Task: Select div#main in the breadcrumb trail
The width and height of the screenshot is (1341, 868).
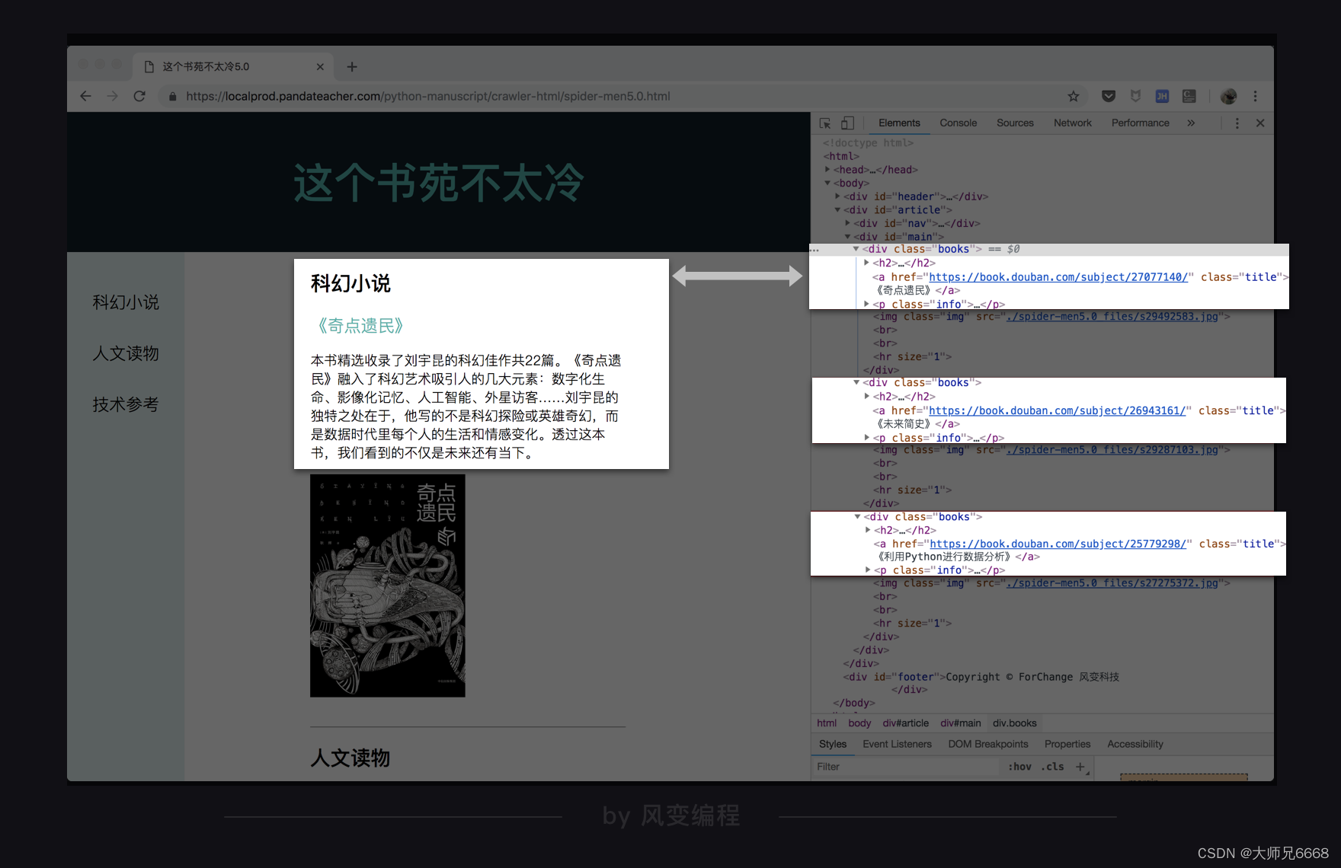Action: pos(961,723)
